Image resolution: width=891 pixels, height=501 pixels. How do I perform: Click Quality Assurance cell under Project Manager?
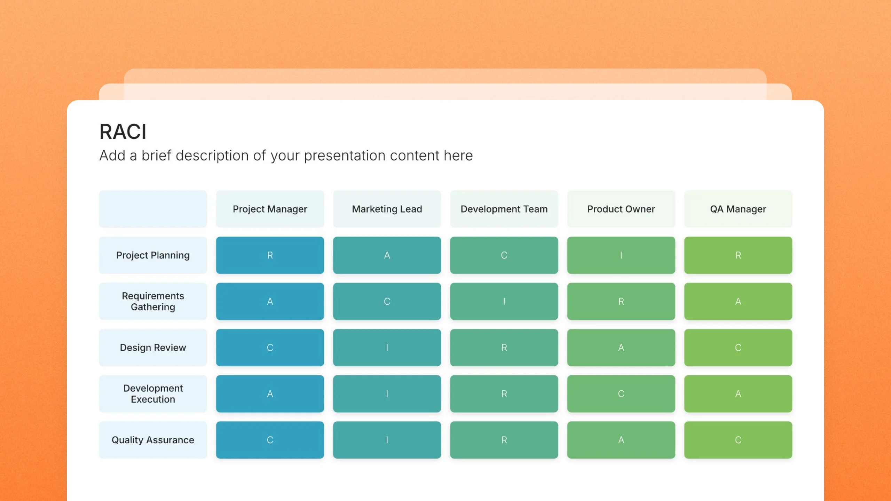click(x=270, y=440)
